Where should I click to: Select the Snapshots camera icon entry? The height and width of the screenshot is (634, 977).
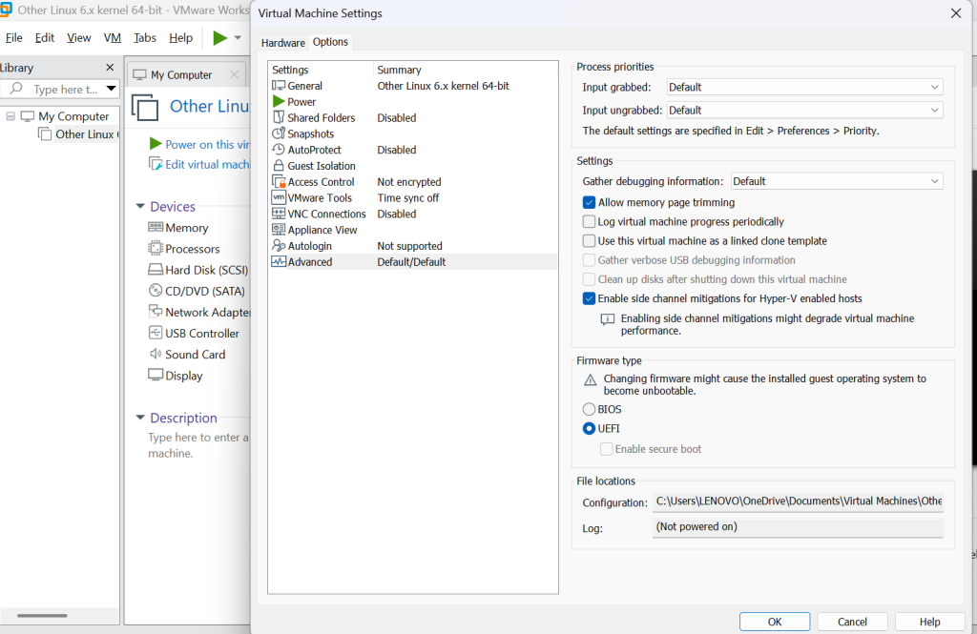click(x=279, y=134)
